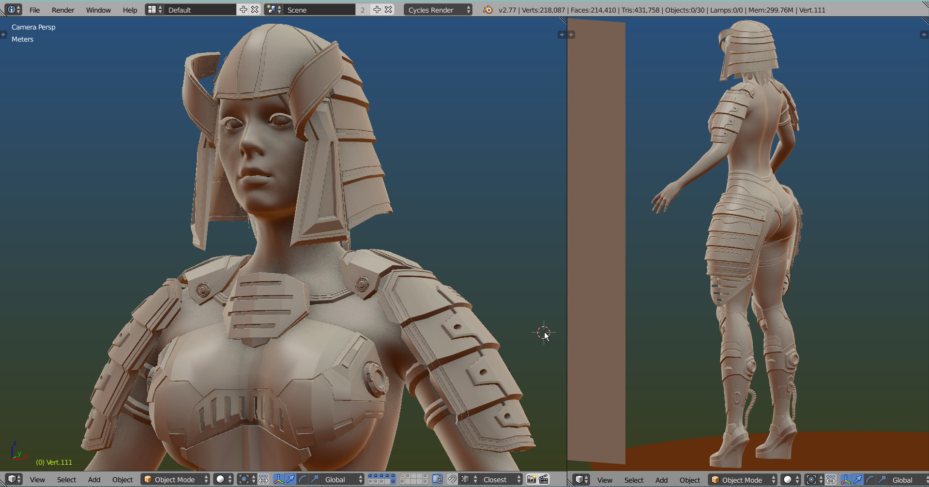Click the scene user count 2
This screenshot has height=487, width=929.
click(363, 10)
